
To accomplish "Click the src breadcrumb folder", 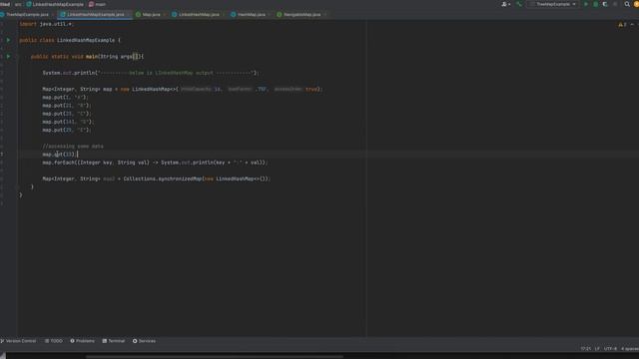I will coord(18,4).
